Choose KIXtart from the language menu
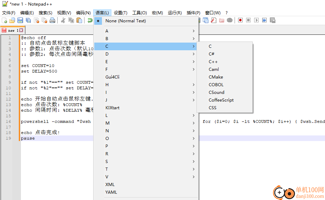Image resolution: width=325 pixels, height=200 pixels. point(146,108)
